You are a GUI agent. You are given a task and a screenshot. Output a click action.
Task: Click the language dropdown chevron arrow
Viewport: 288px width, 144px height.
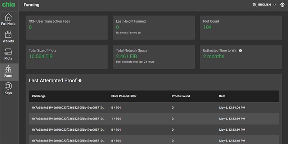point(275,5)
